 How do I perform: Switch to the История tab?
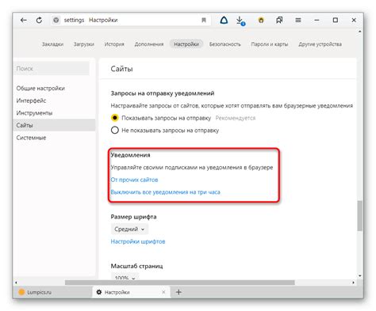[x=114, y=44]
